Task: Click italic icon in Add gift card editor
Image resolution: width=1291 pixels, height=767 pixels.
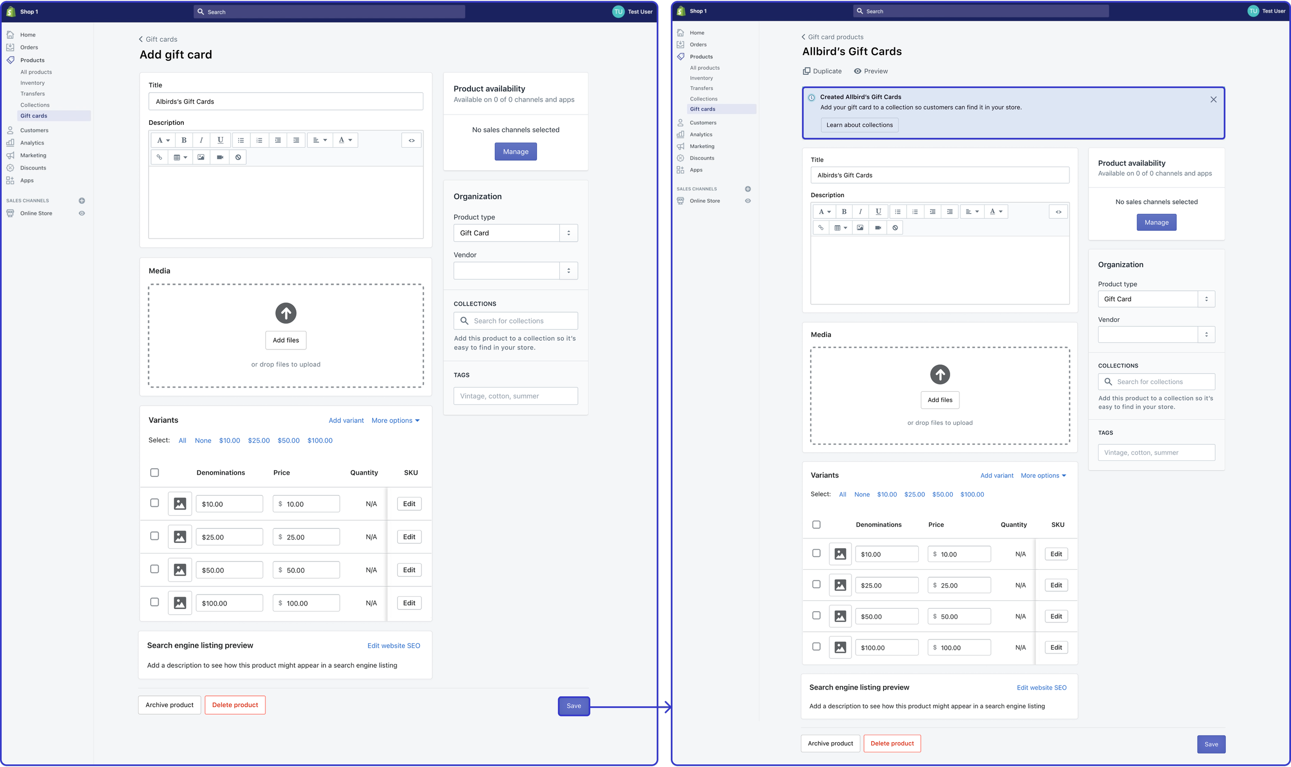Action: point(201,140)
